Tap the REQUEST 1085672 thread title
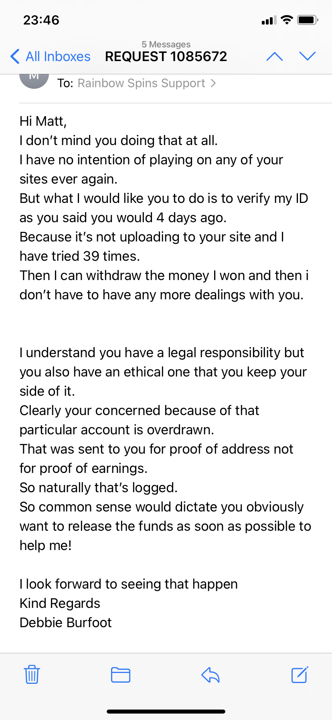 tap(166, 57)
